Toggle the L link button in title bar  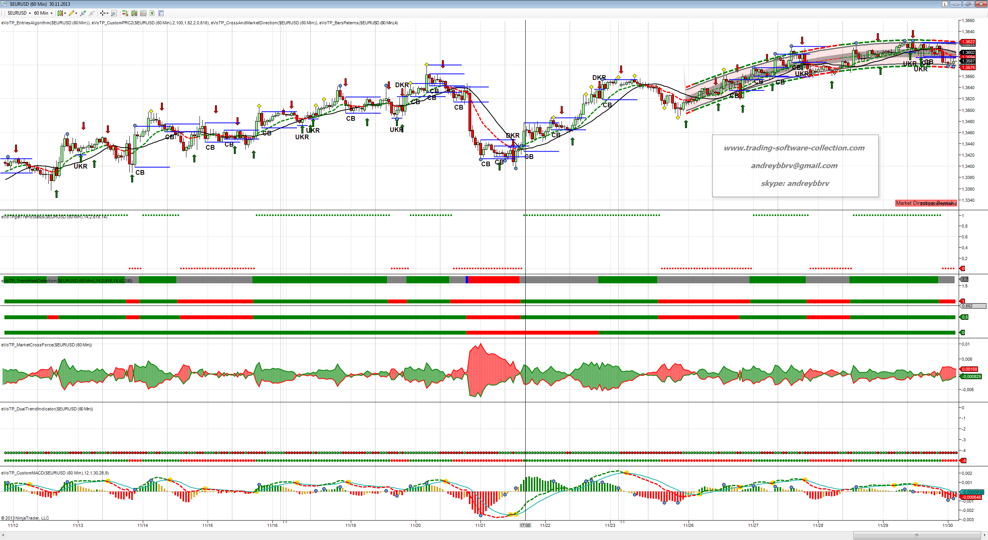tap(945, 4)
